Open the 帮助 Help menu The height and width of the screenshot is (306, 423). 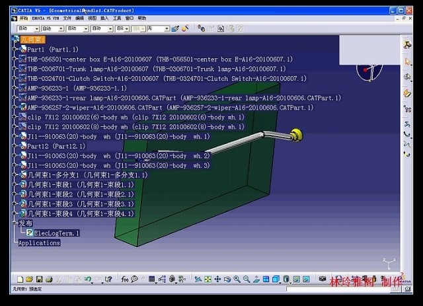[142, 19]
